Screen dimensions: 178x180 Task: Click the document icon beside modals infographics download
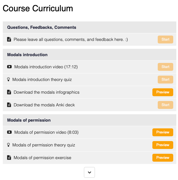click(x=9, y=92)
